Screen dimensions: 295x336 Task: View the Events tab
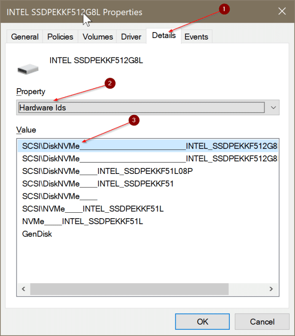tap(196, 37)
